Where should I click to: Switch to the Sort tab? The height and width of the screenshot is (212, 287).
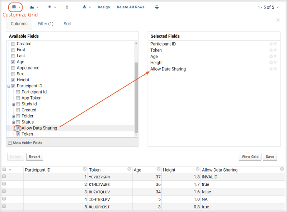tap(67, 24)
